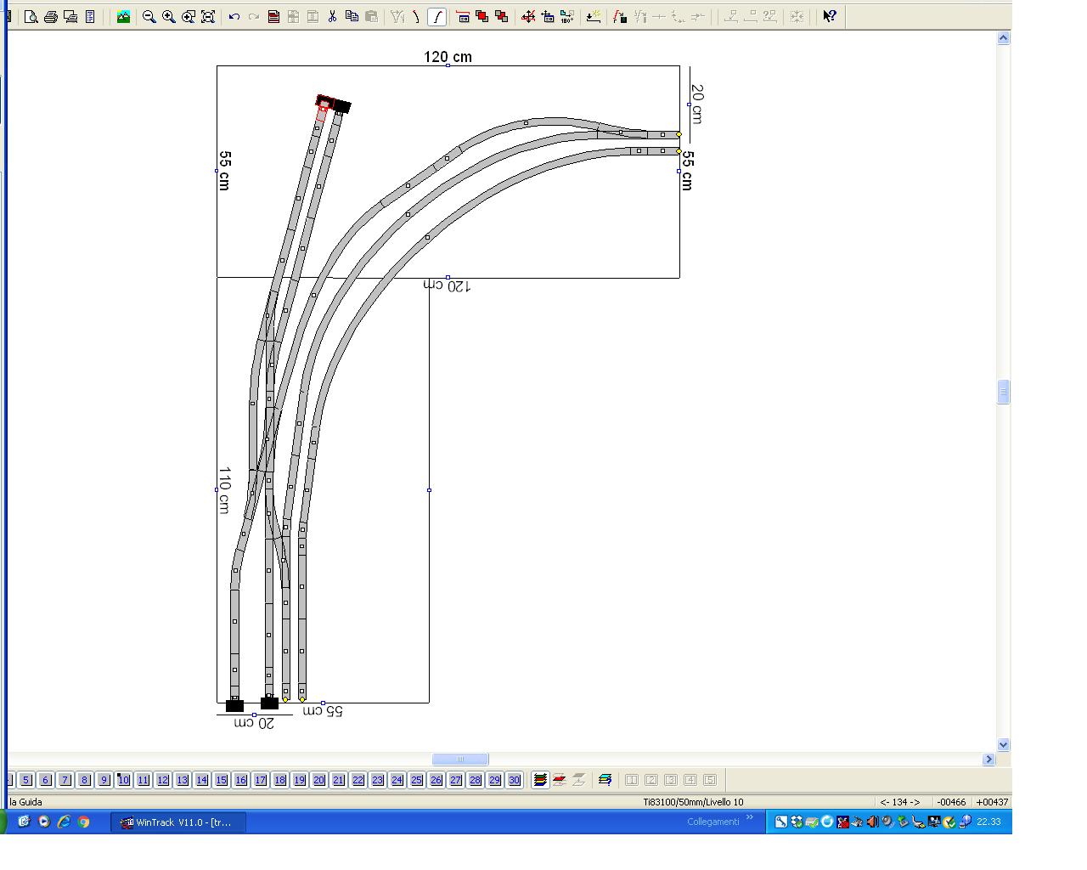1087x870 pixels.
Task: Click the right-side 20 cm dimension label
Action: [697, 105]
